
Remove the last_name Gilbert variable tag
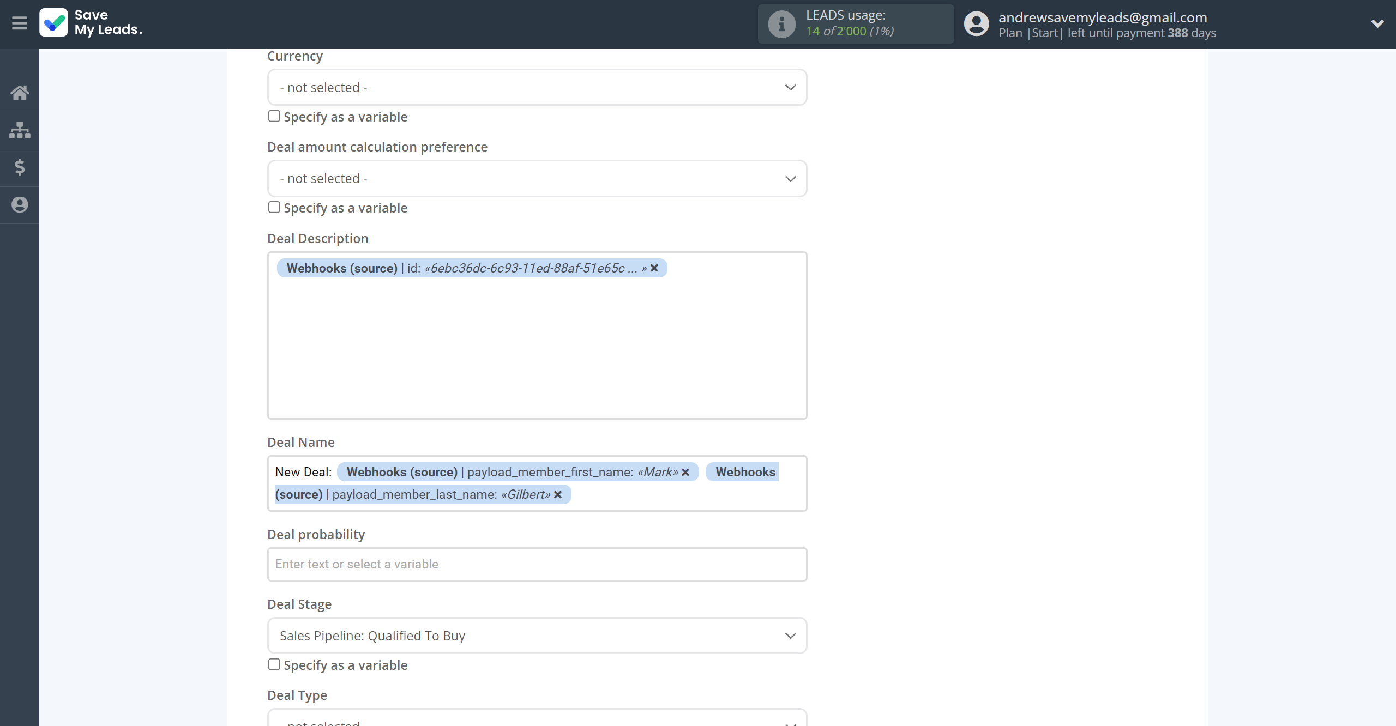558,494
